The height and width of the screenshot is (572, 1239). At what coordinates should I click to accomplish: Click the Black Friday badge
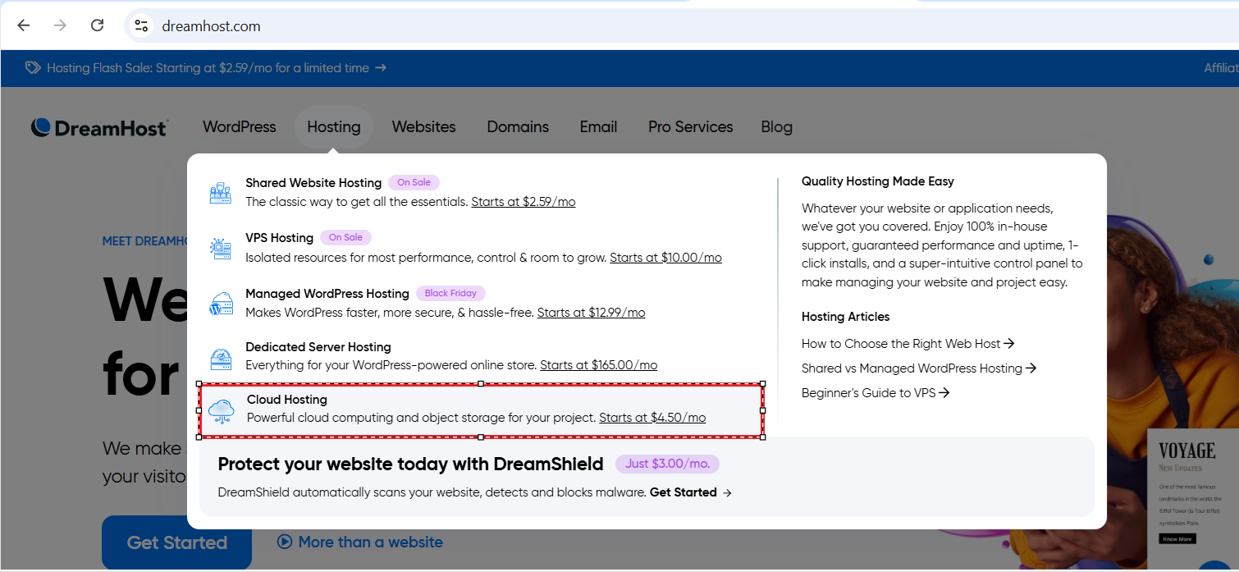[451, 293]
